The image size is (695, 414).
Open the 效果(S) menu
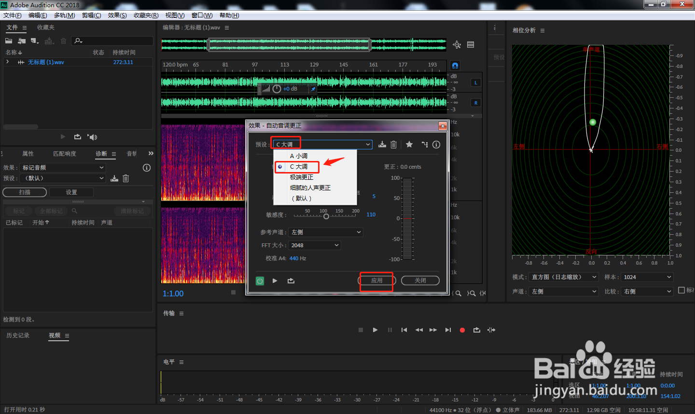coord(117,15)
